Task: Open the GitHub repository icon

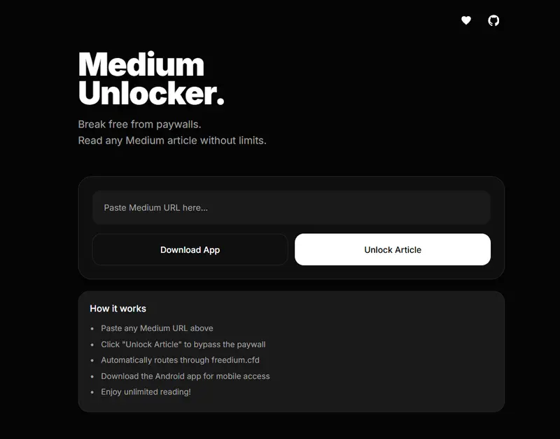Action: pyautogui.click(x=495, y=21)
